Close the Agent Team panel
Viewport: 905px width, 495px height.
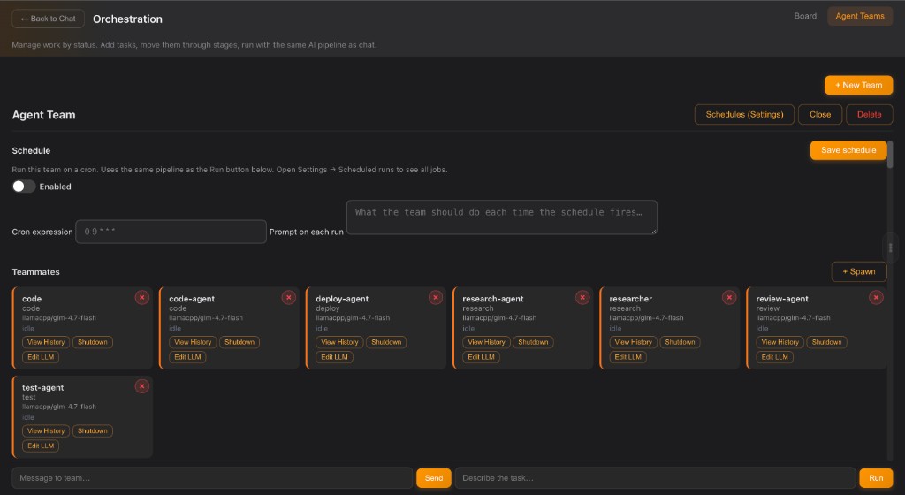820,114
